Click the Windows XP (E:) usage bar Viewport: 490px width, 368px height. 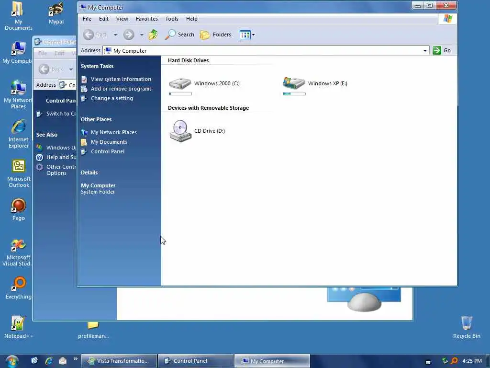tap(294, 93)
